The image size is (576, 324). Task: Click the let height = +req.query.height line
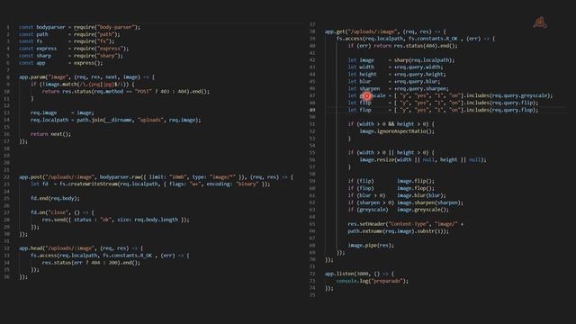[397, 74]
